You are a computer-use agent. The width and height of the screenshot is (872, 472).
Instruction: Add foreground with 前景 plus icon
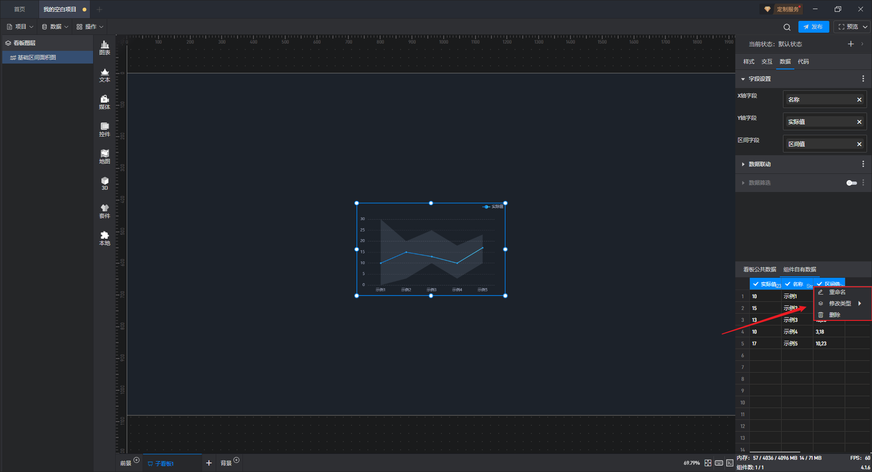click(x=136, y=460)
